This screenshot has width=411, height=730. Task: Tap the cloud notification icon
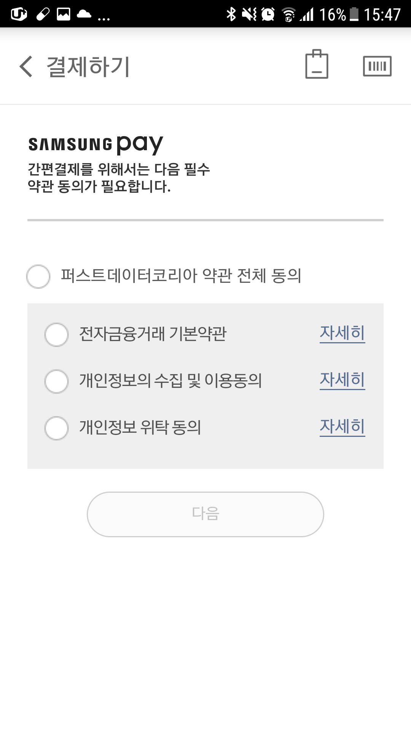tap(84, 14)
